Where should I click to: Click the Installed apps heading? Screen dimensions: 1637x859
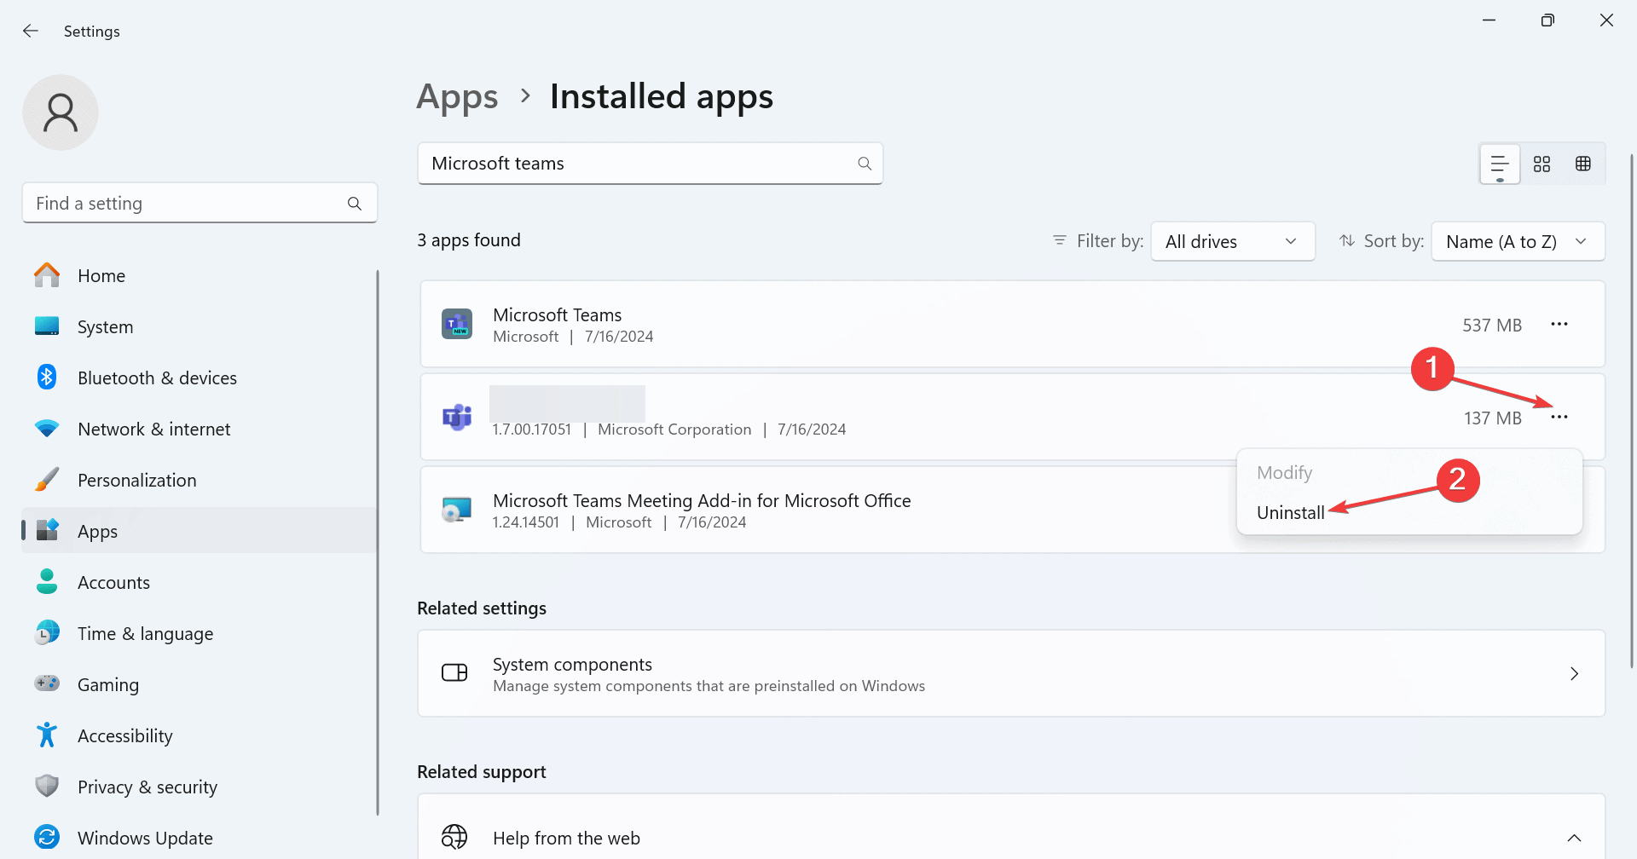point(662,96)
